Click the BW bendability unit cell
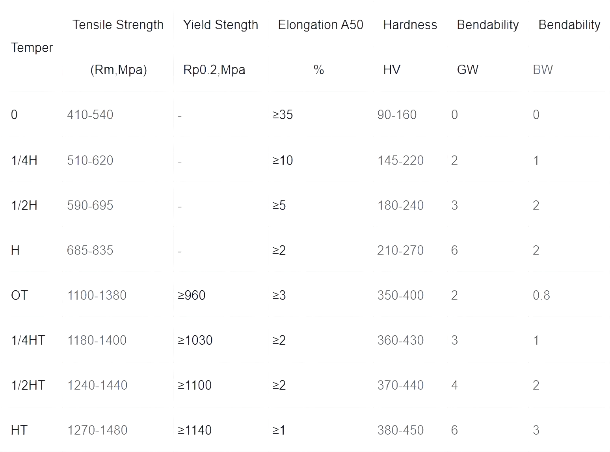Image resolution: width=610 pixels, height=452 pixels. (x=543, y=70)
